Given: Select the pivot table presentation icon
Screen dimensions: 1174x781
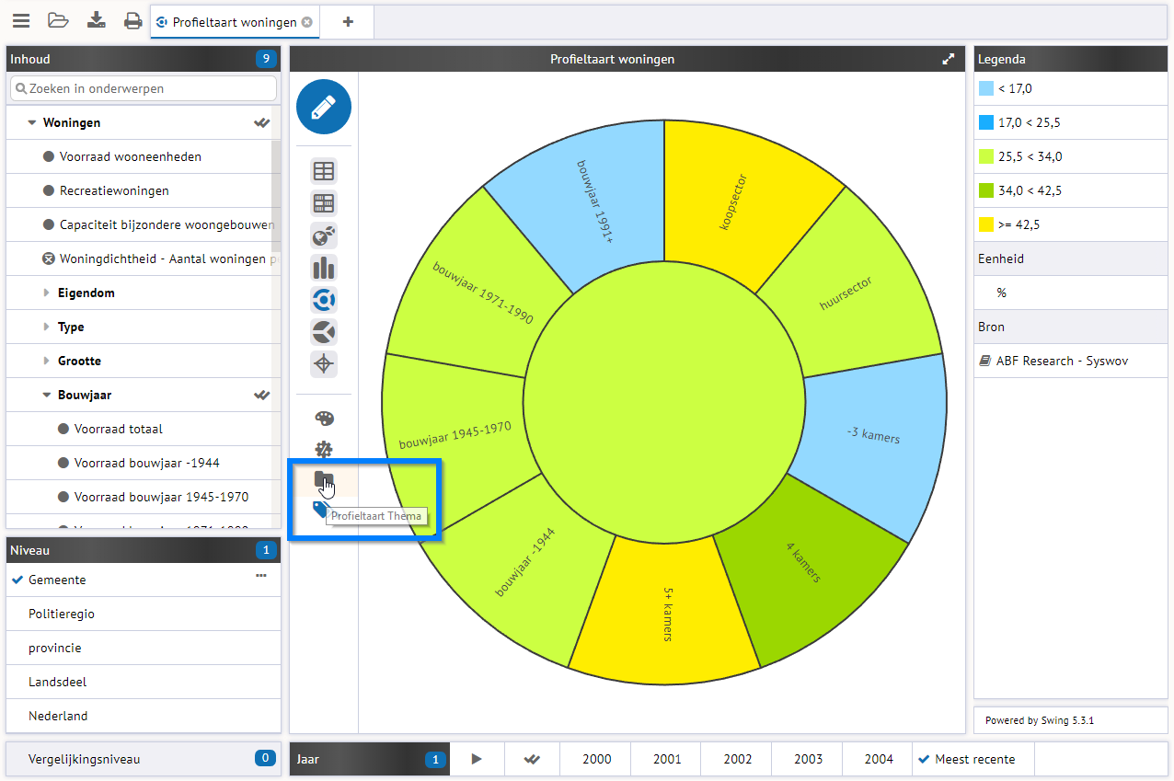Looking at the screenshot, I should point(324,203).
